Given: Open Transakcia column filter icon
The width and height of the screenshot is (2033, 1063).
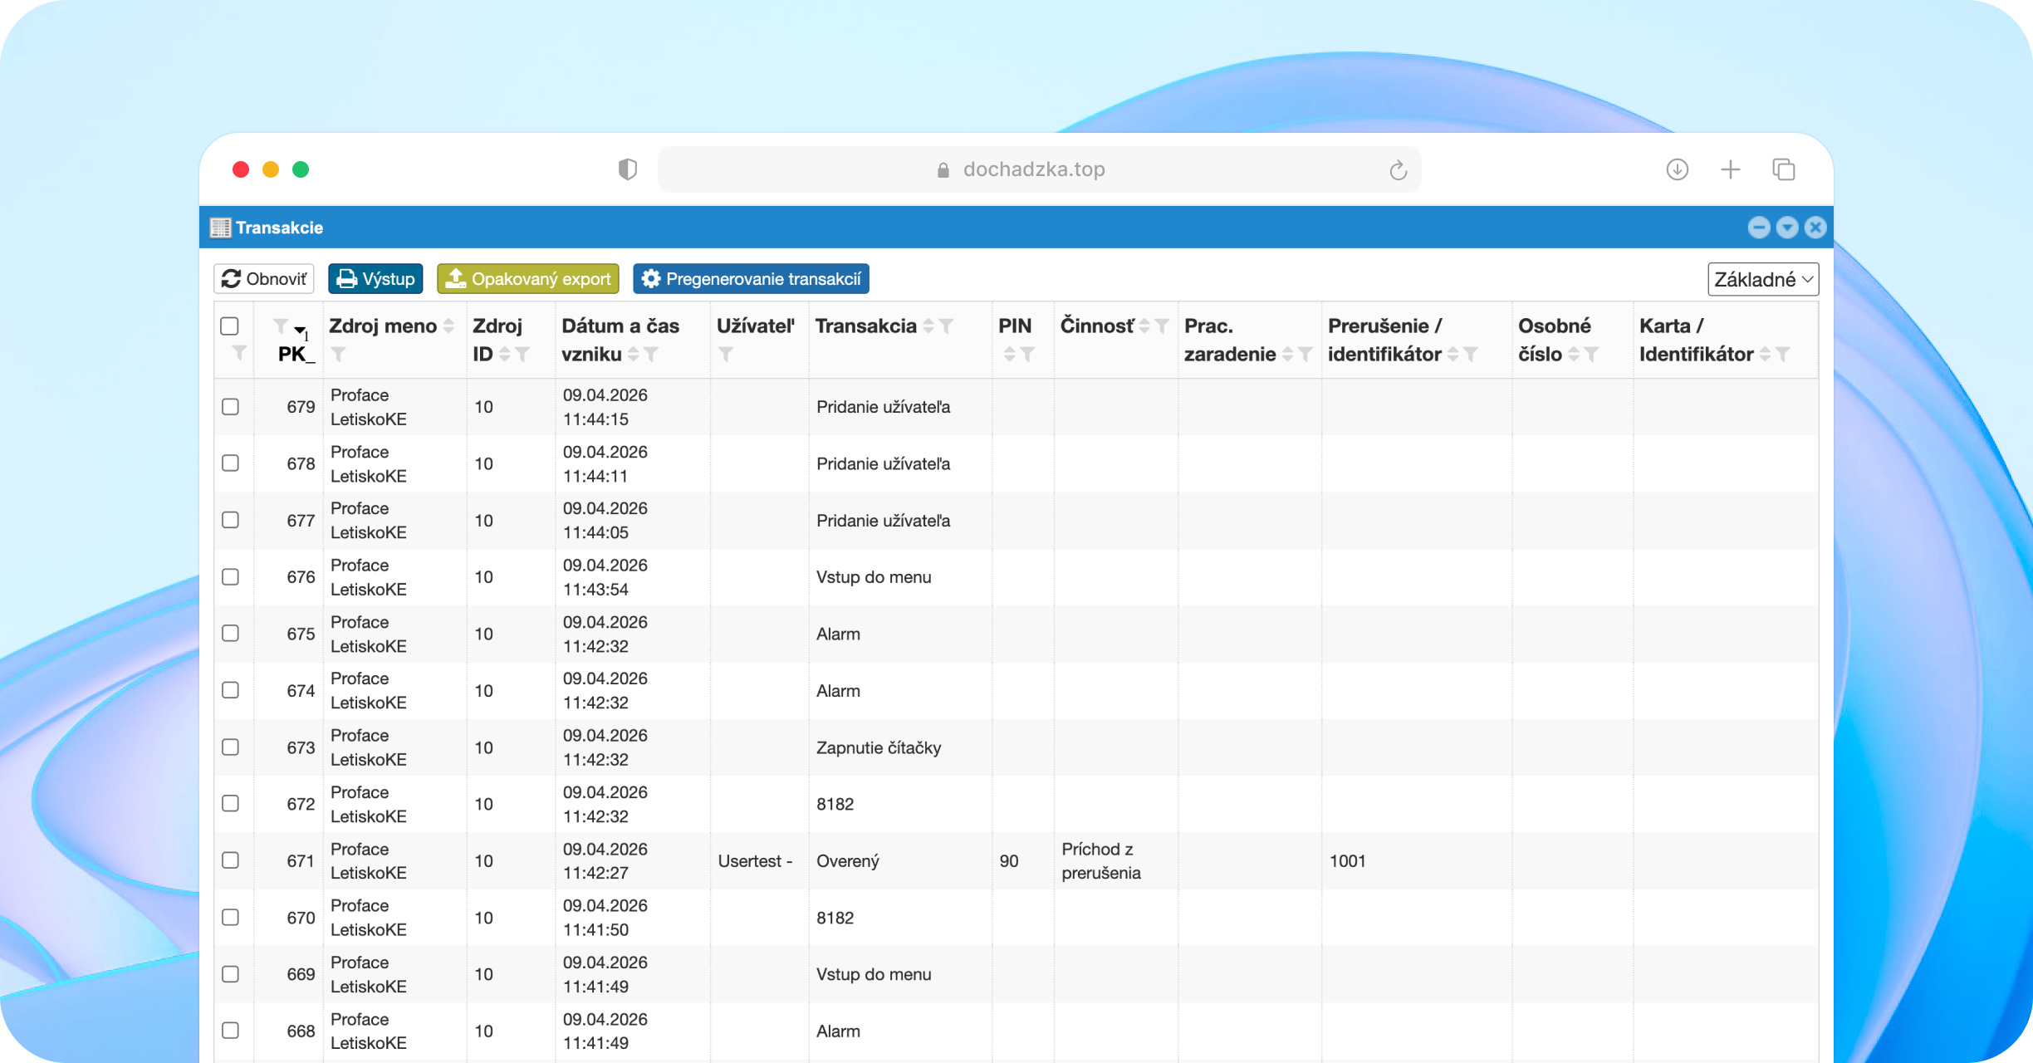Looking at the screenshot, I should coord(946,326).
